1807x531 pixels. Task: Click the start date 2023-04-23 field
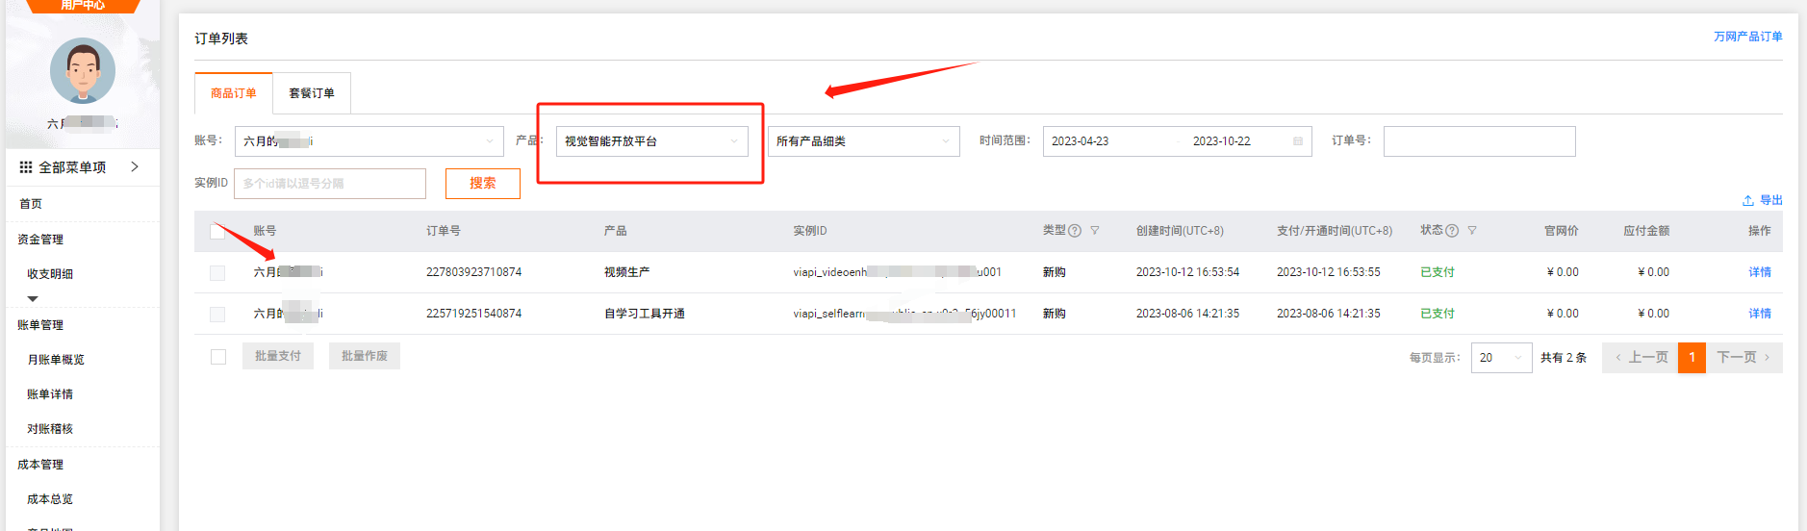click(1081, 141)
